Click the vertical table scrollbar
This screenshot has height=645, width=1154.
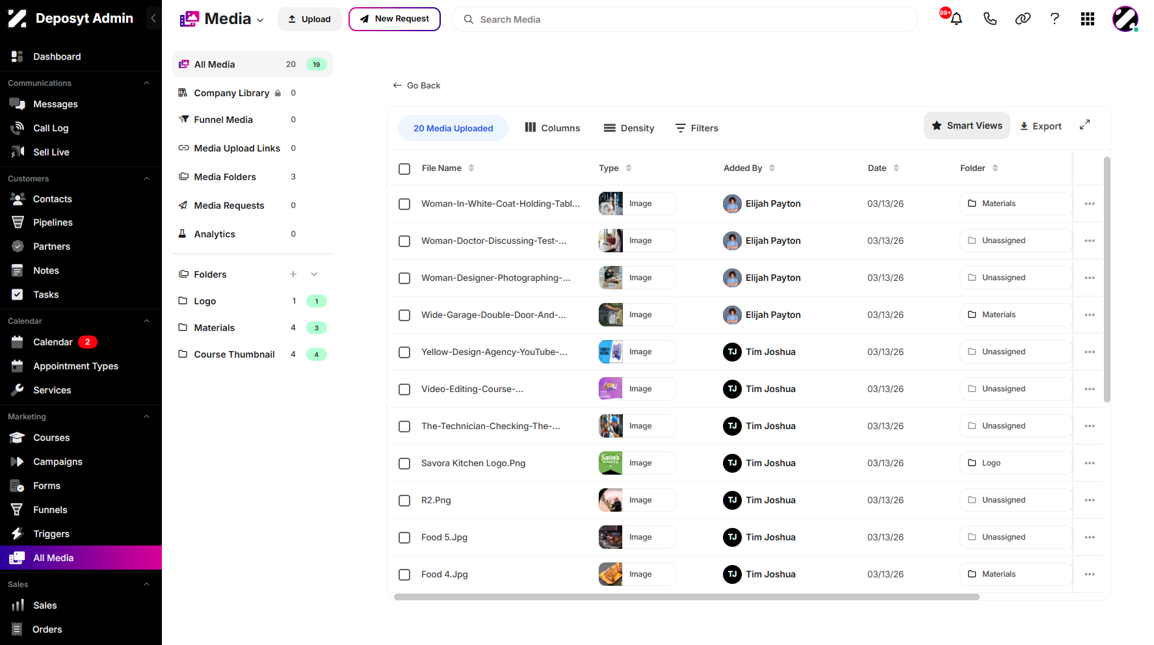[1107, 280]
